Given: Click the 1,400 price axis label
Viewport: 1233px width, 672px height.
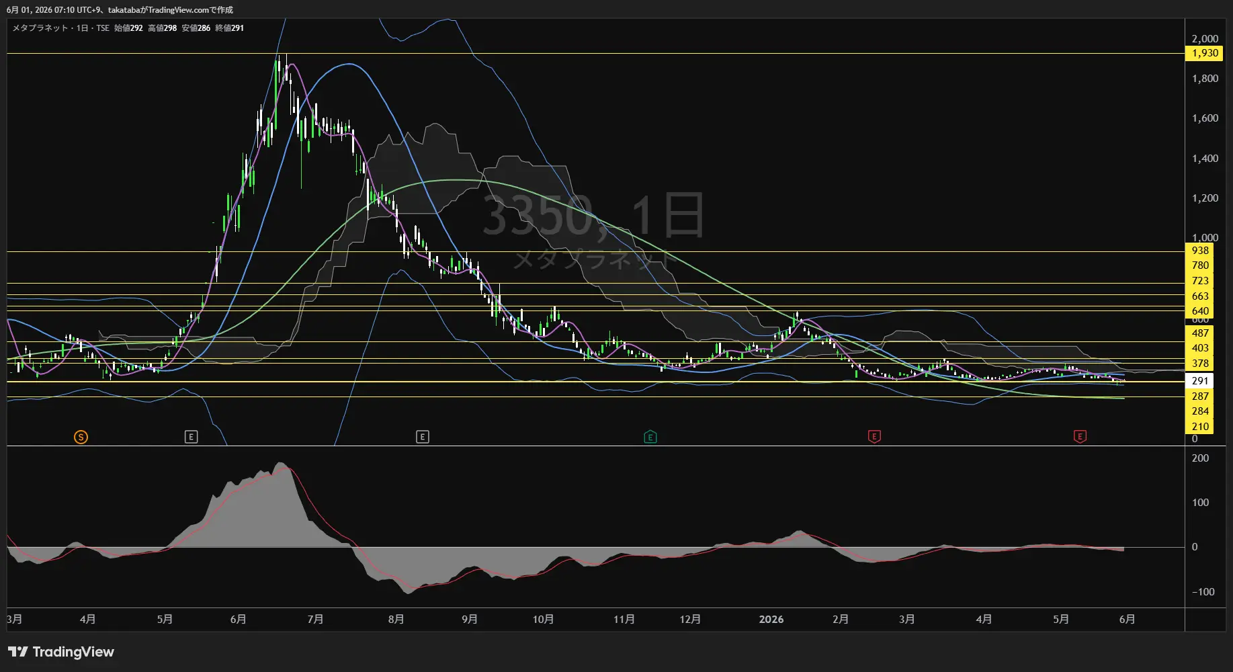Looking at the screenshot, I should (1205, 159).
